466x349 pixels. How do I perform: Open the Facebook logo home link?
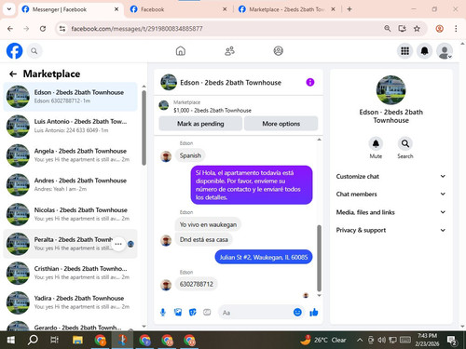15,51
